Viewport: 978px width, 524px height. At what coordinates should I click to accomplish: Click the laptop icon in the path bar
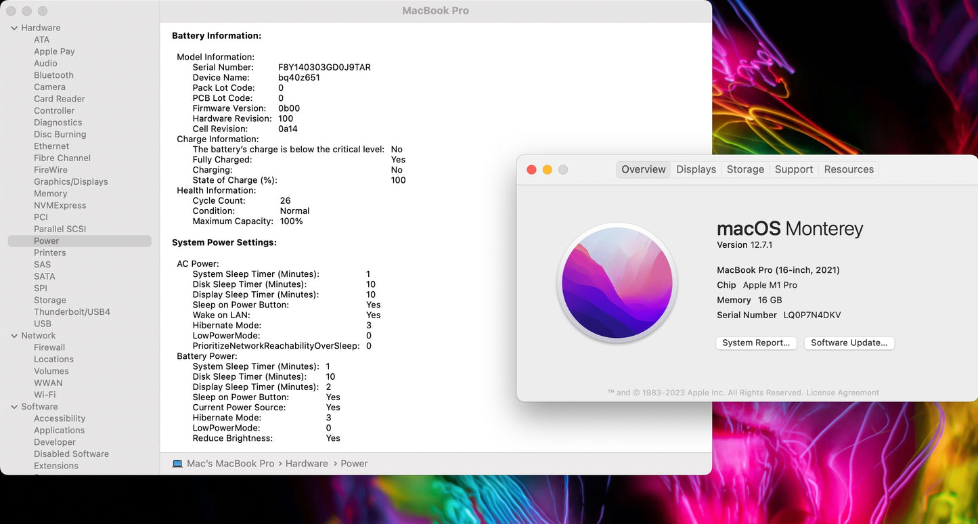pyautogui.click(x=177, y=464)
